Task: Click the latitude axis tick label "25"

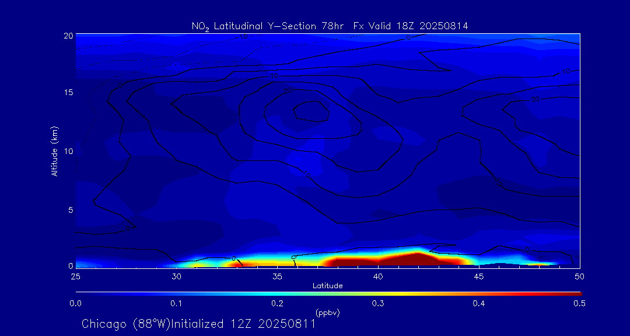Action: 75,276
